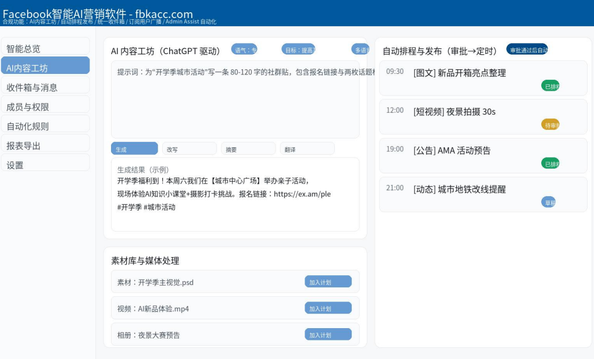
Task: Switch to 自动化规则 page
Action: pyautogui.click(x=45, y=126)
